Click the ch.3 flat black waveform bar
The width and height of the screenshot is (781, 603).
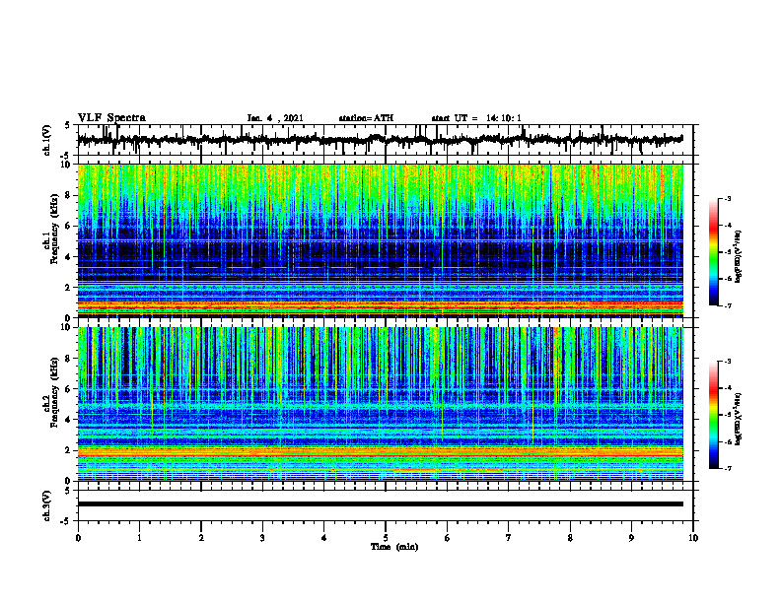380,504
